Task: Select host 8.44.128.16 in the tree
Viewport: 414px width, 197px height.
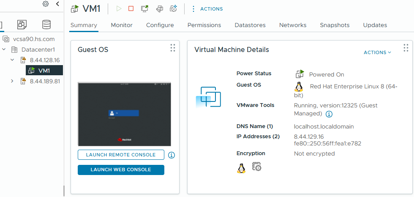Action: pos(45,60)
